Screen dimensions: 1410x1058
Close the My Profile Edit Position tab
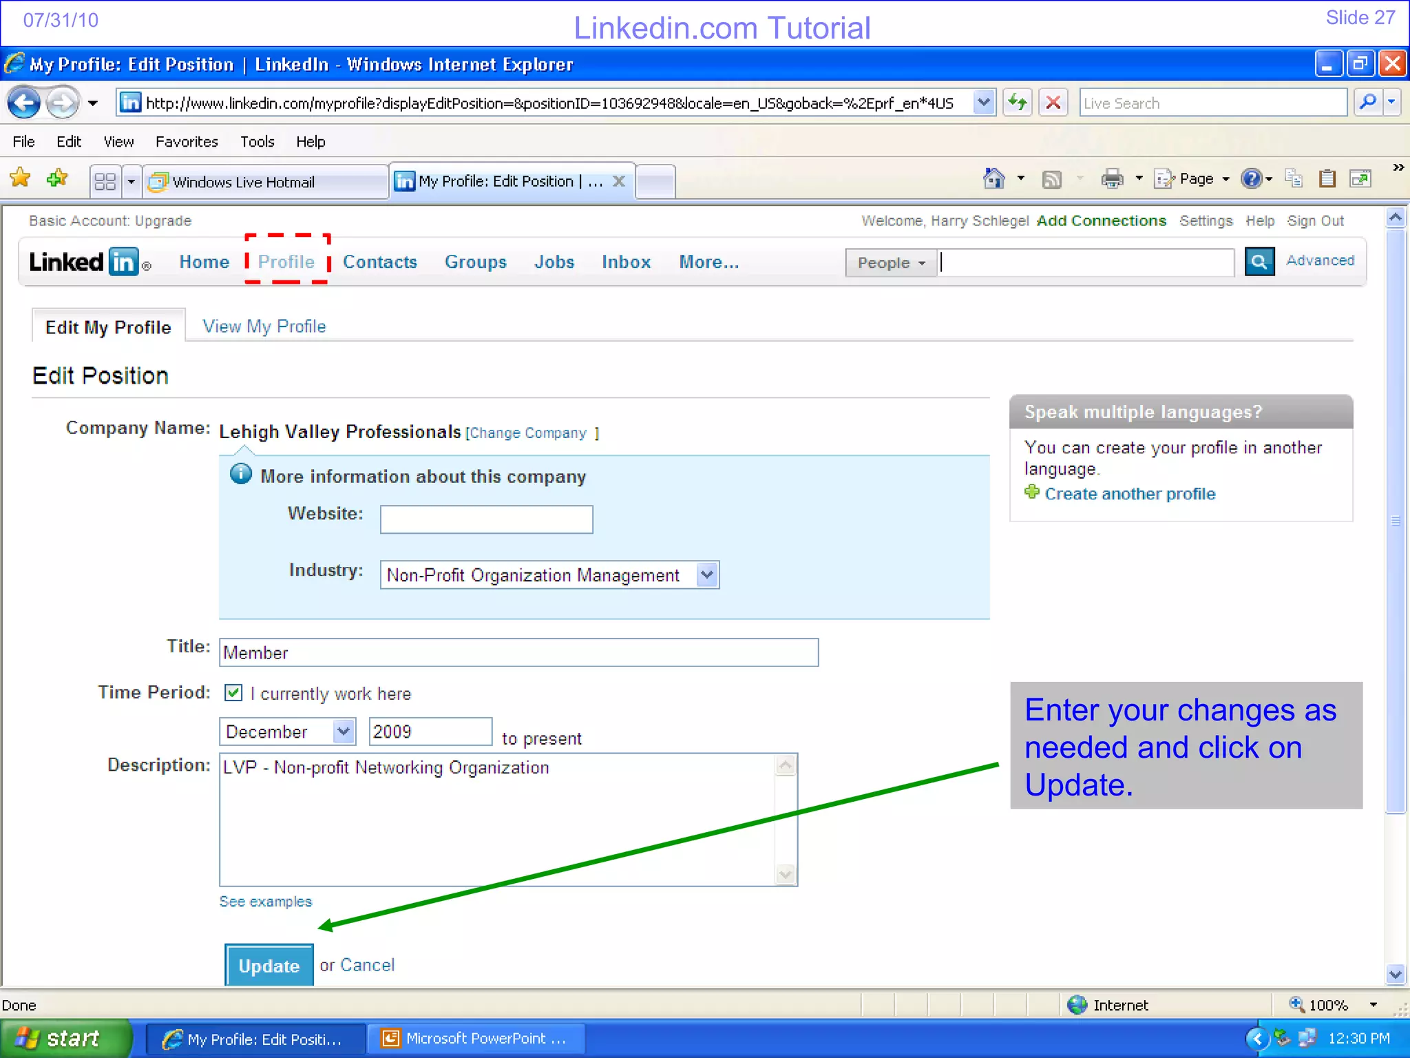[x=619, y=181]
